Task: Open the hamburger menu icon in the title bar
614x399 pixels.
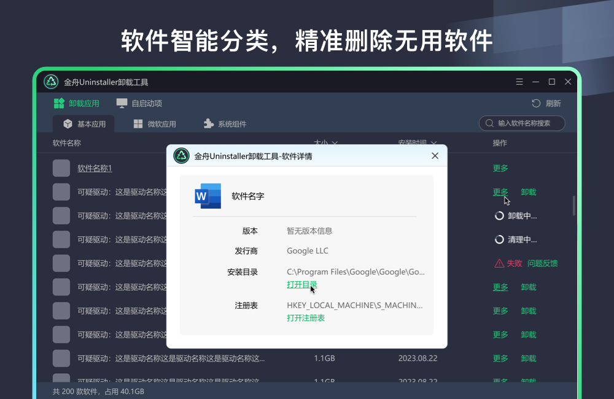Action: pyautogui.click(x=519, y=81)
